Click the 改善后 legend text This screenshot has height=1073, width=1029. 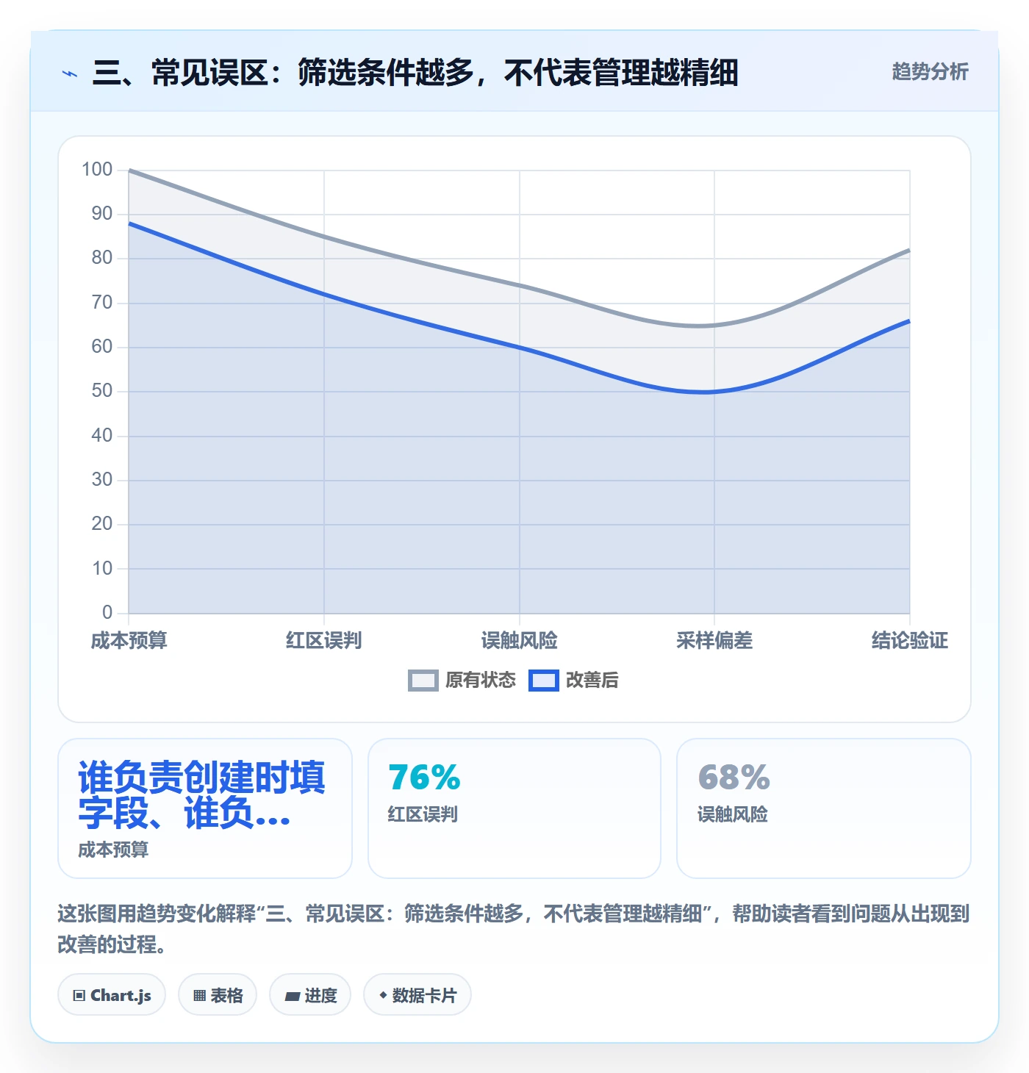click(x=592, y=681)
